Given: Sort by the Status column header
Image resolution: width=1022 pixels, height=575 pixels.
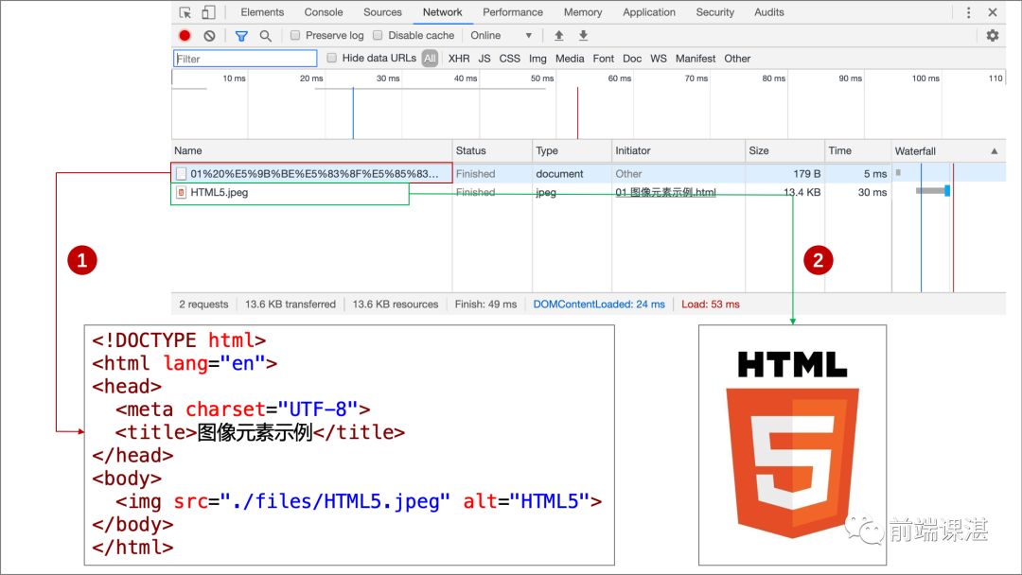Looking at the screenshot, I should [492, 151].
